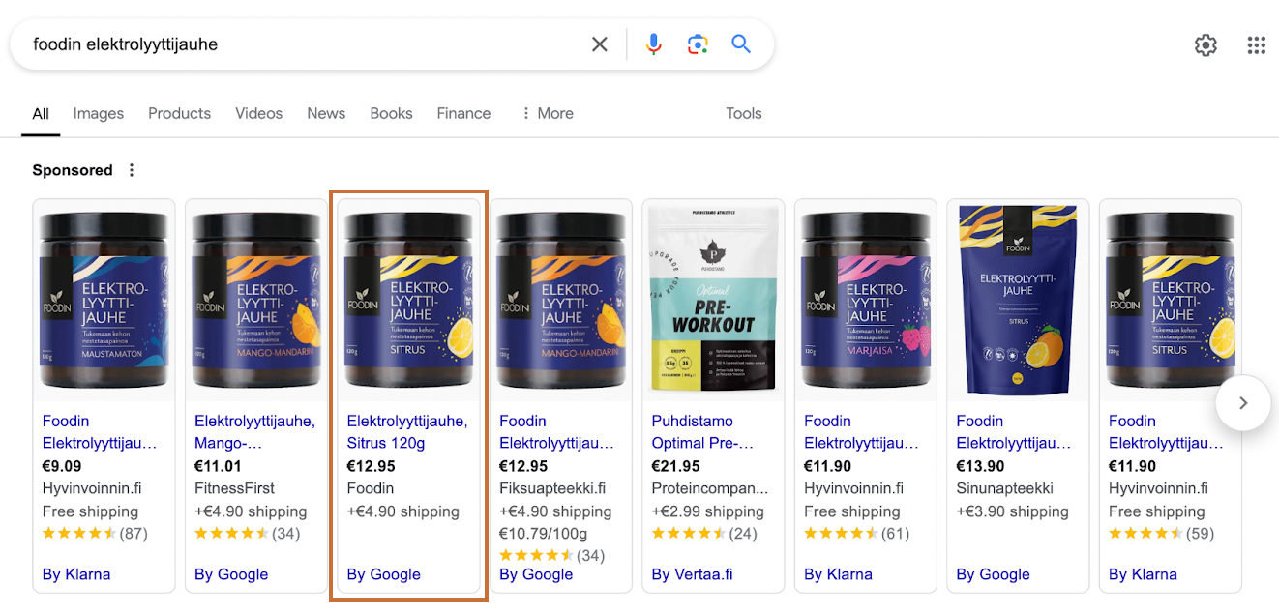The image size is (1279, 613).
Task: Open the Google apps grid
Action: coord(1257,44)
